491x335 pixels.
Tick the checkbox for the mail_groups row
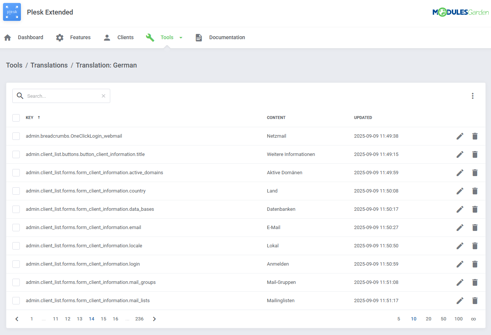tap(16, 282)
